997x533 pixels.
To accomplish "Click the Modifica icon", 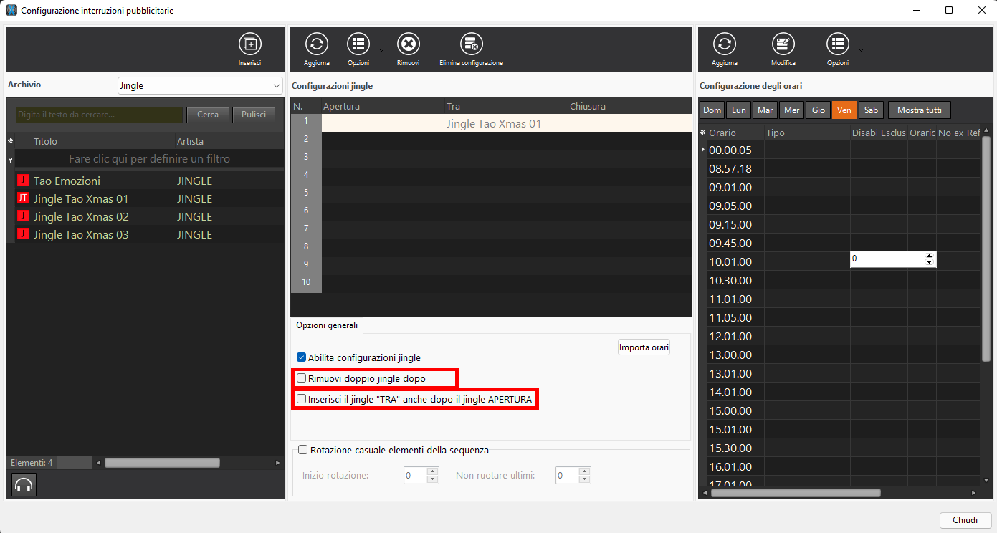I will [x=783, y=44].
